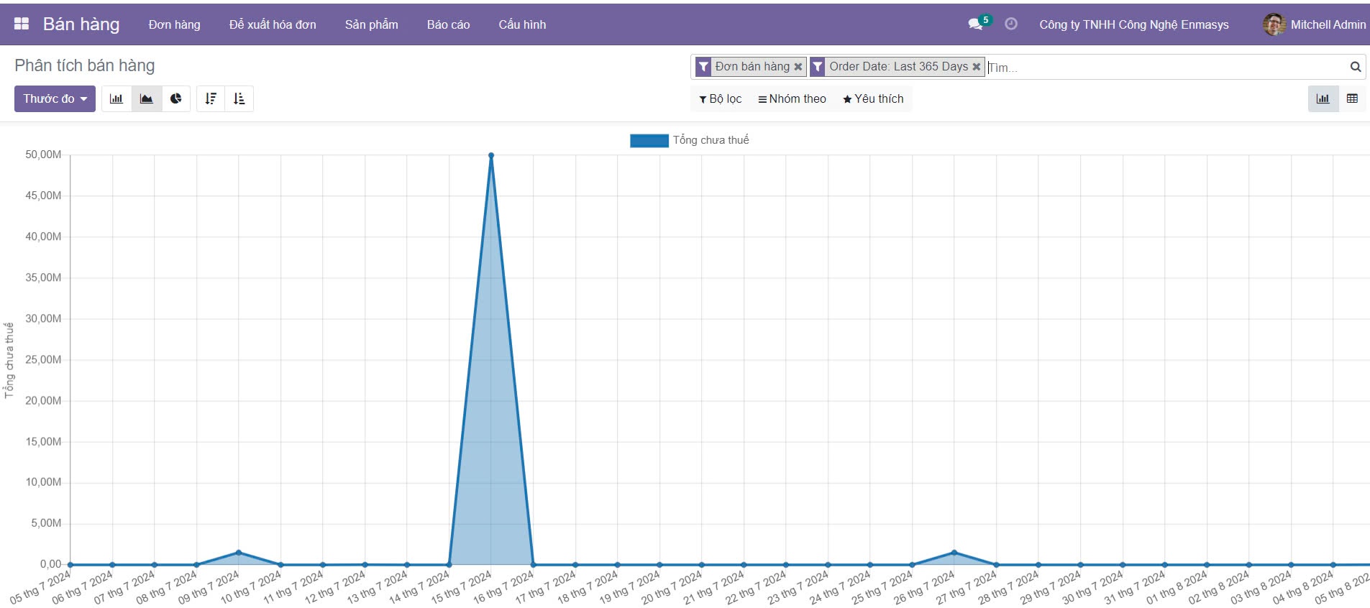This screenshot has width=1370, height=608.
Task: Open the Báo cáo menu
Action: (x=448, y=24)
